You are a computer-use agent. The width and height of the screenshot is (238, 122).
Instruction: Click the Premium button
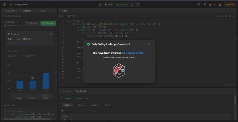[x=230, y=4]
